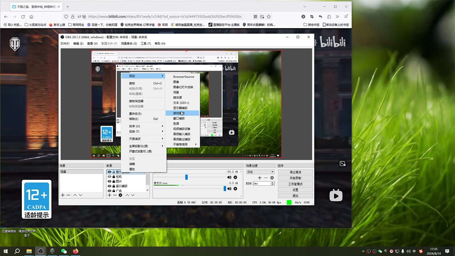Adjust 麦克风/Aux volume slider handle
This screenshot has width=455, height=256.
click(x=225, y=188)
